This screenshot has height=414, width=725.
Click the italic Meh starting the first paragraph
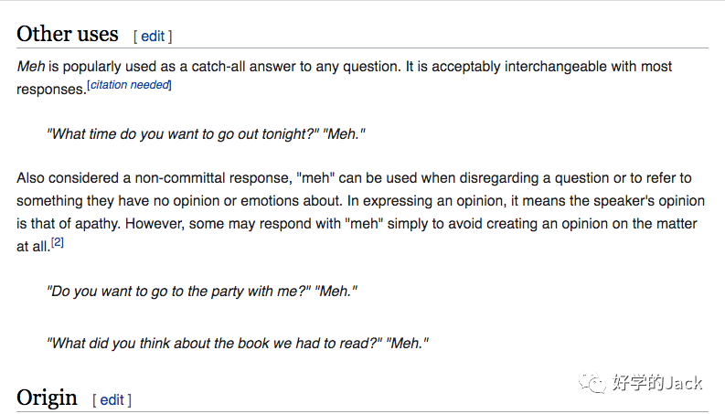30,67
